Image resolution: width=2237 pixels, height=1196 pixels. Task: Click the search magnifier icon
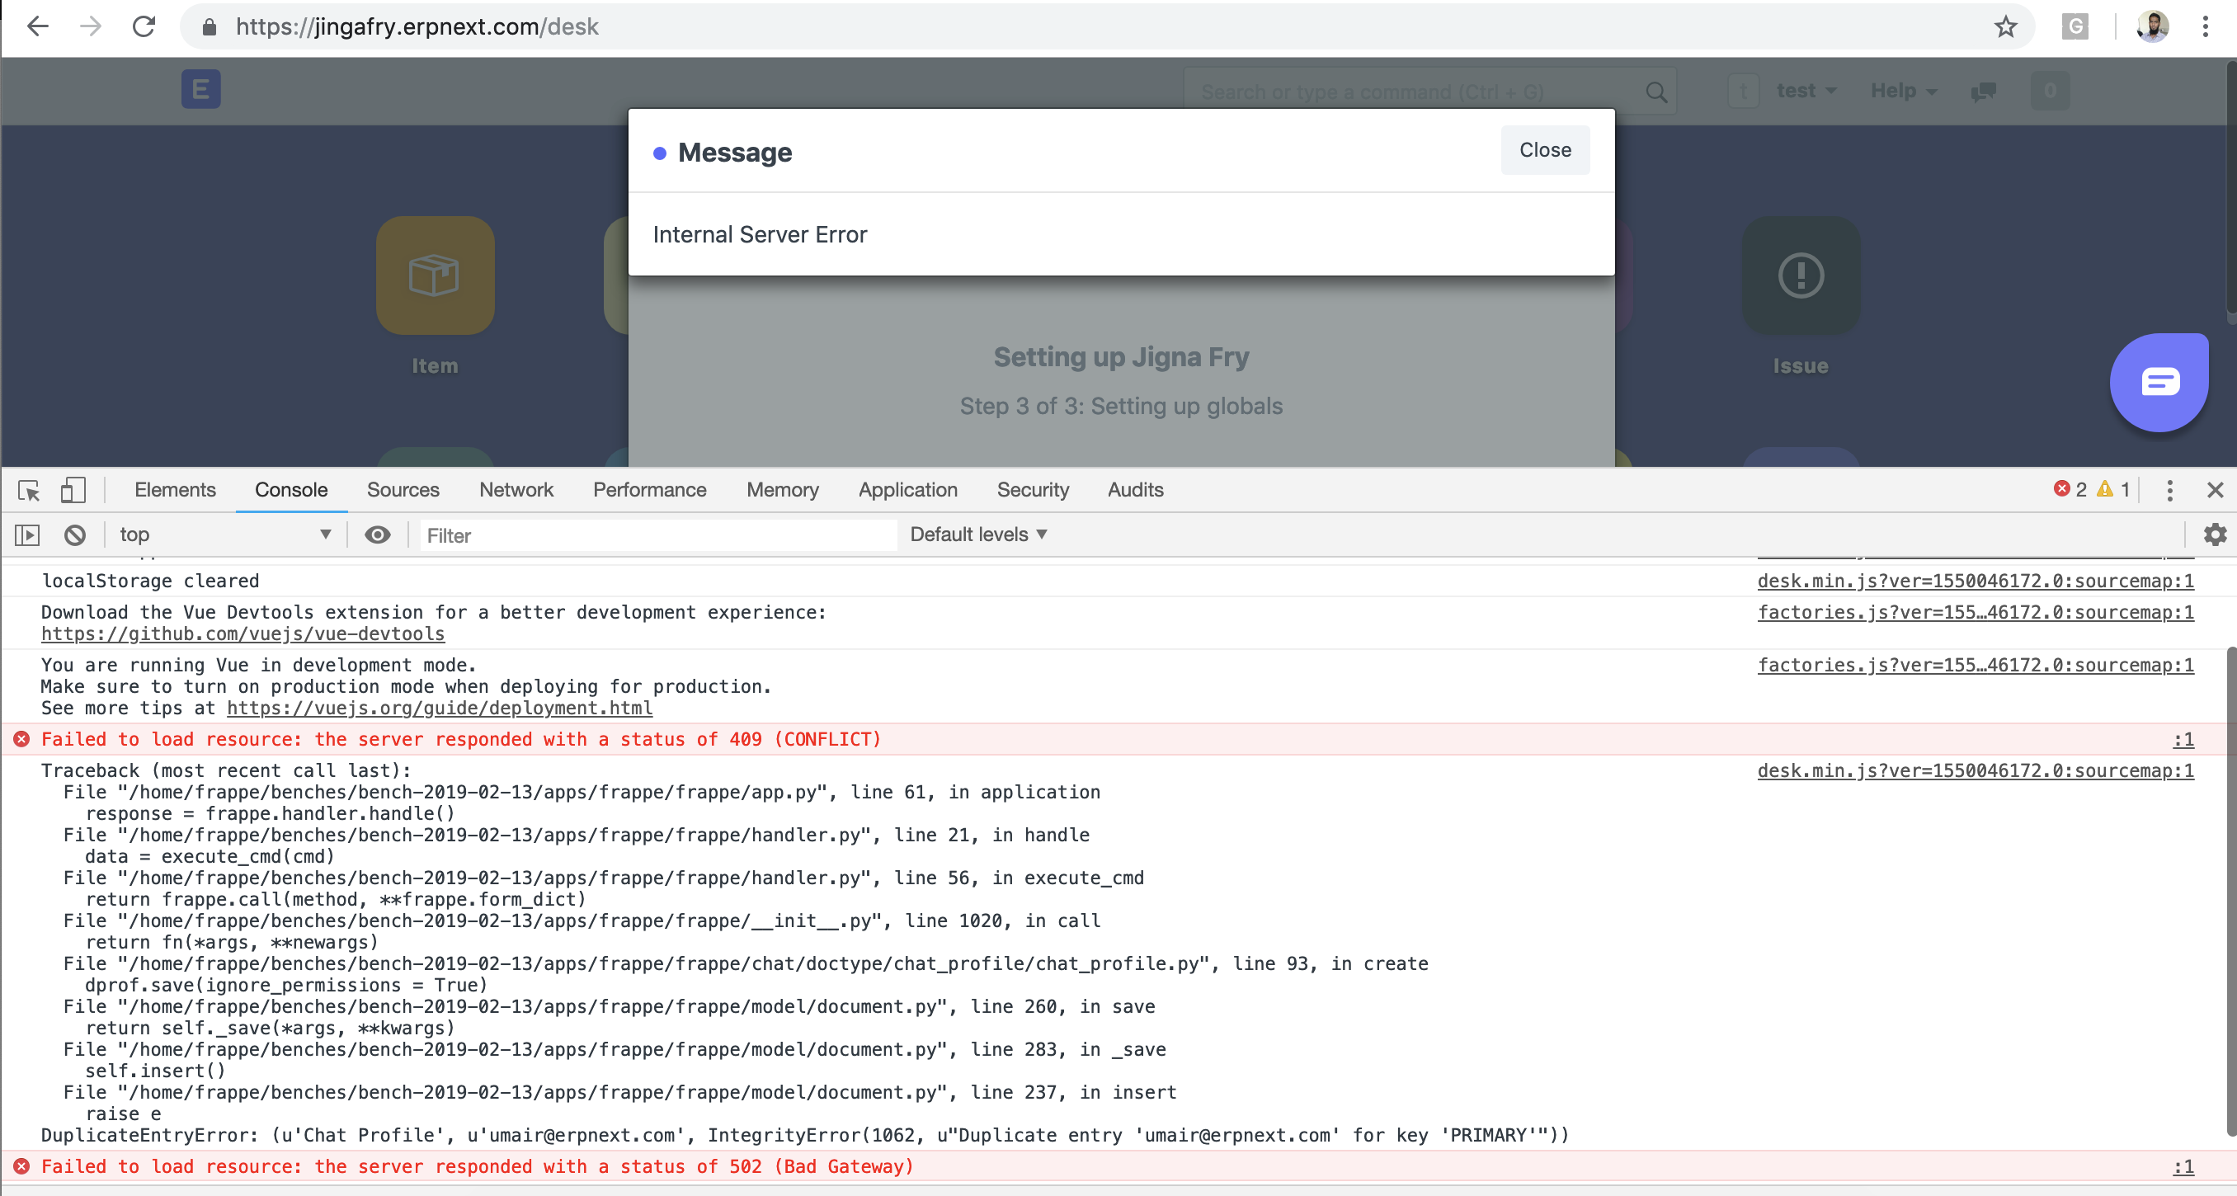point(1656,92)
